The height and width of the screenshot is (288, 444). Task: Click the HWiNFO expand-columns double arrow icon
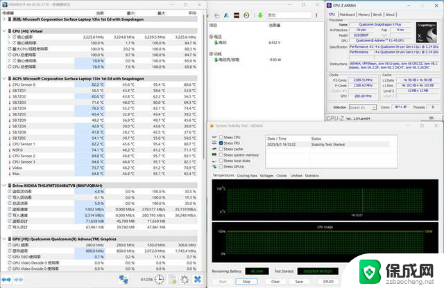coord(6,280)
